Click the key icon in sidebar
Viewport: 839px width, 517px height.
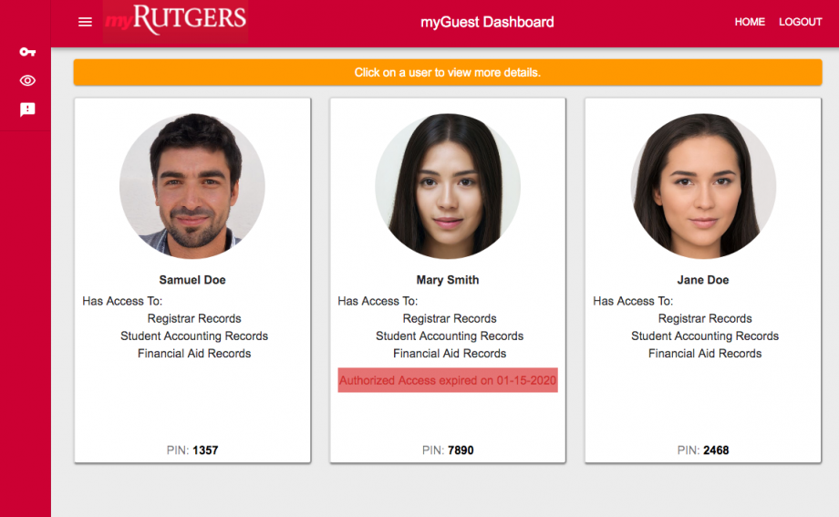coord(27,52)
